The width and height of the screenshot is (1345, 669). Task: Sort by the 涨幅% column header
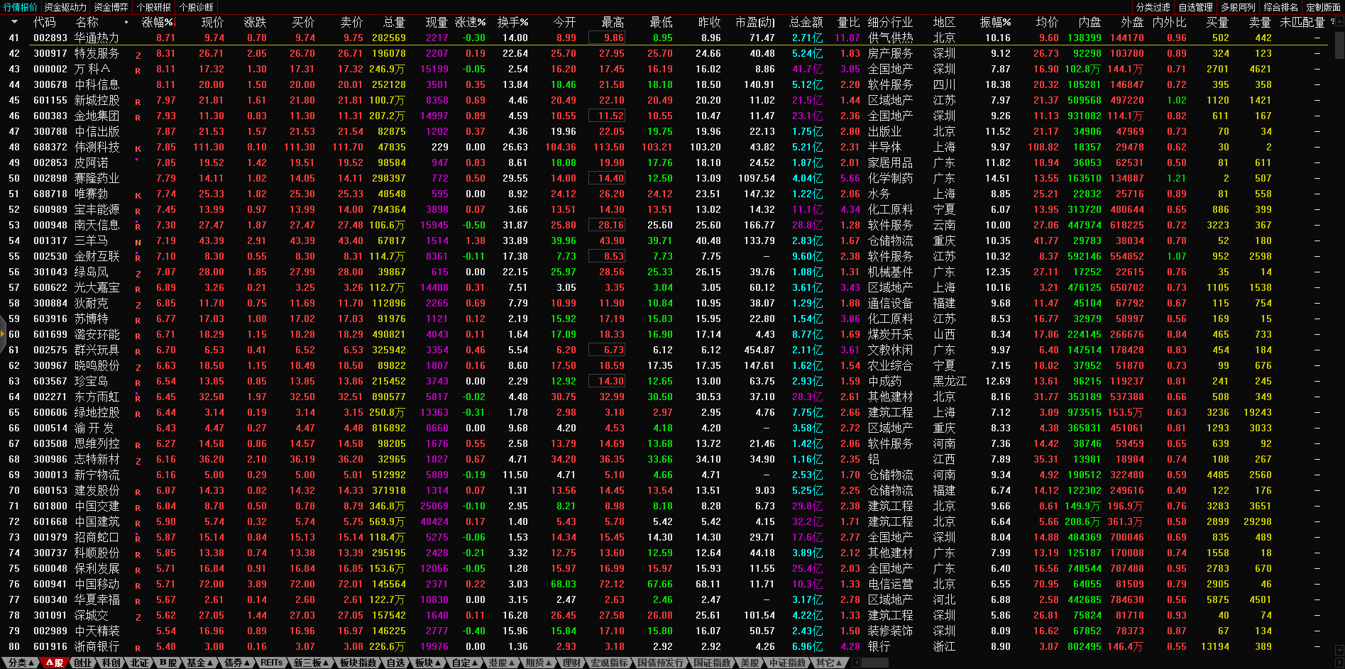(x=158, y=22)
